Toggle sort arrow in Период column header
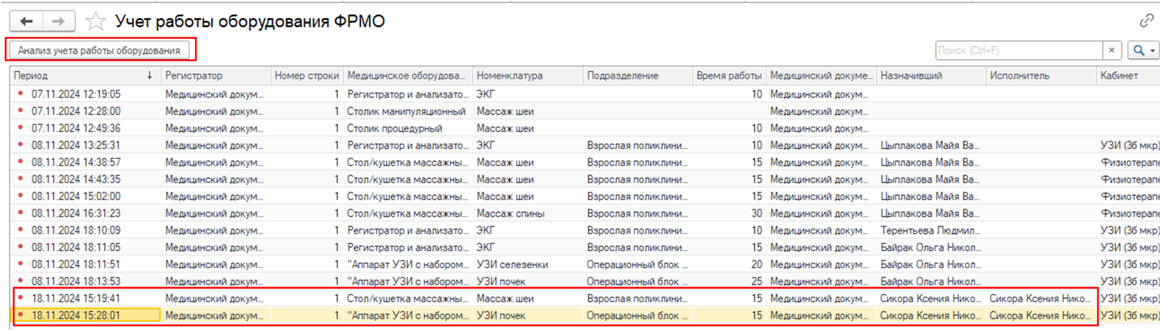 tap(149, 76)
